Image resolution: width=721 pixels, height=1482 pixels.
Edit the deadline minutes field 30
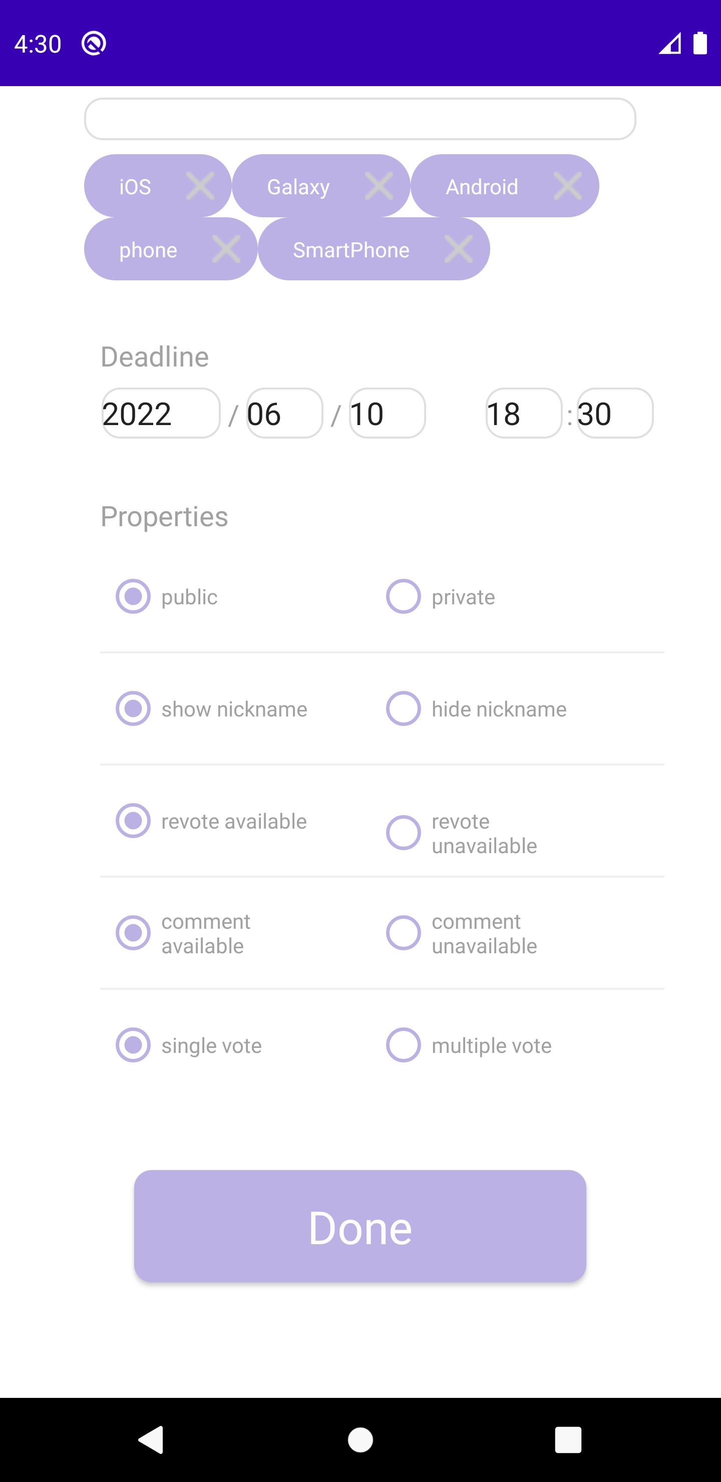coord(614,413)
